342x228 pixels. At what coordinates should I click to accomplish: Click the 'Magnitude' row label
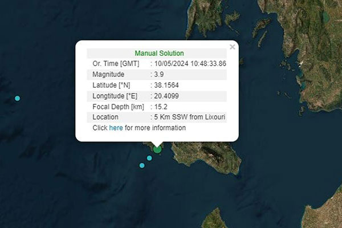(108, 74)
